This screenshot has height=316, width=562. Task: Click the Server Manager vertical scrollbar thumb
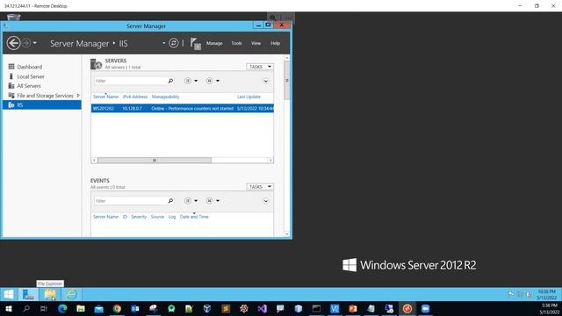[x=287, y=81]
